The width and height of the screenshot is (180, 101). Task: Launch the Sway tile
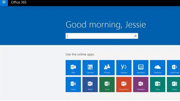coord(157,84)
